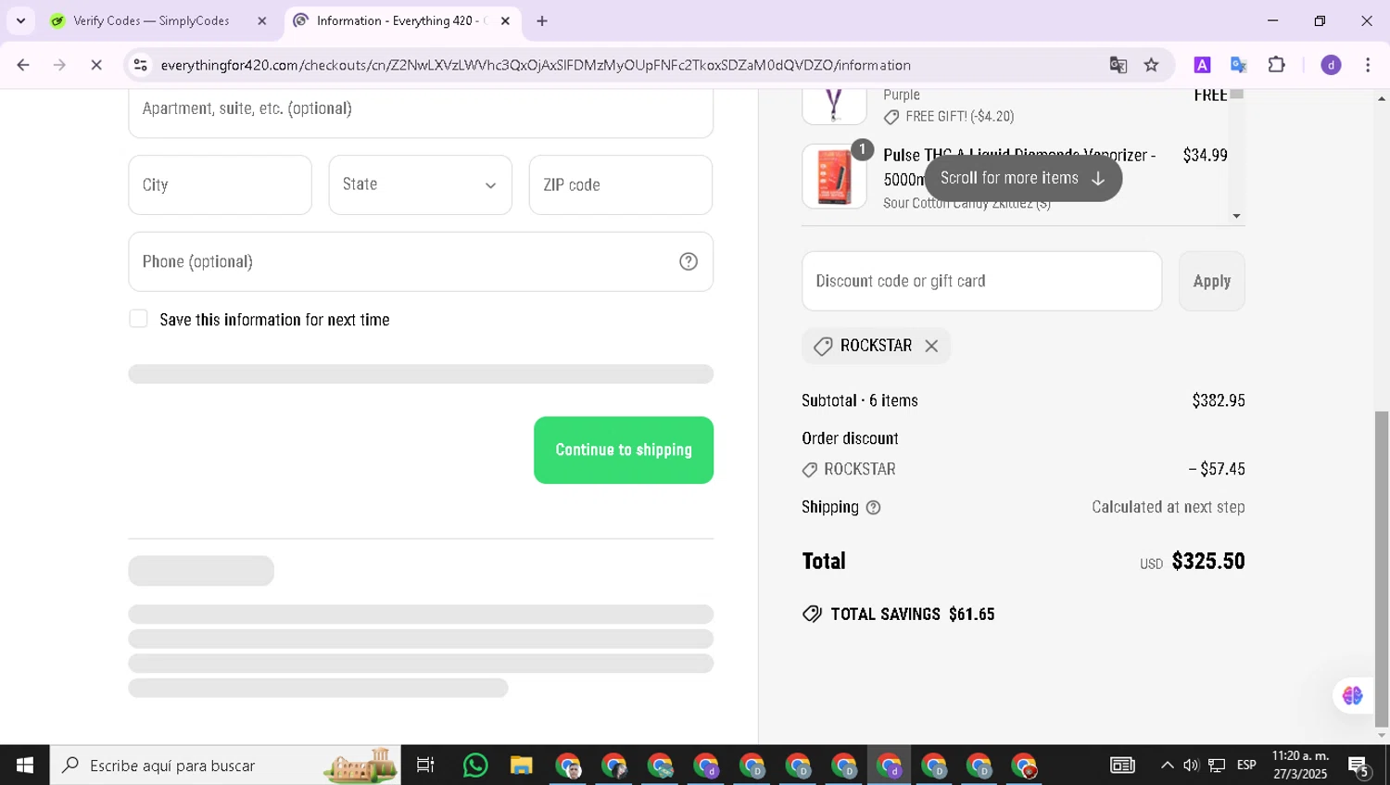Open the floating brain chat widget
The image size is (1390, 785).
point(1352,695)
